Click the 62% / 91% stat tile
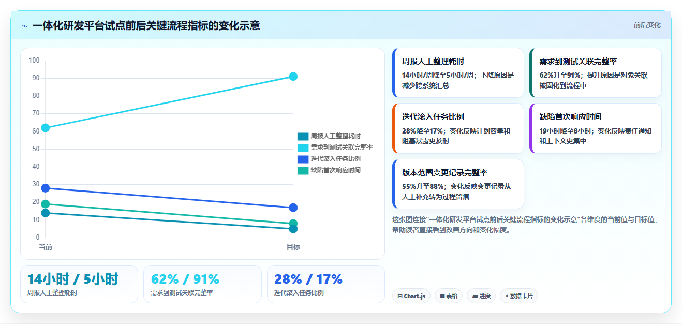Image resolution: width=682 pixels, height=324 pixels. pyautogui.click(x=202, y=284)
